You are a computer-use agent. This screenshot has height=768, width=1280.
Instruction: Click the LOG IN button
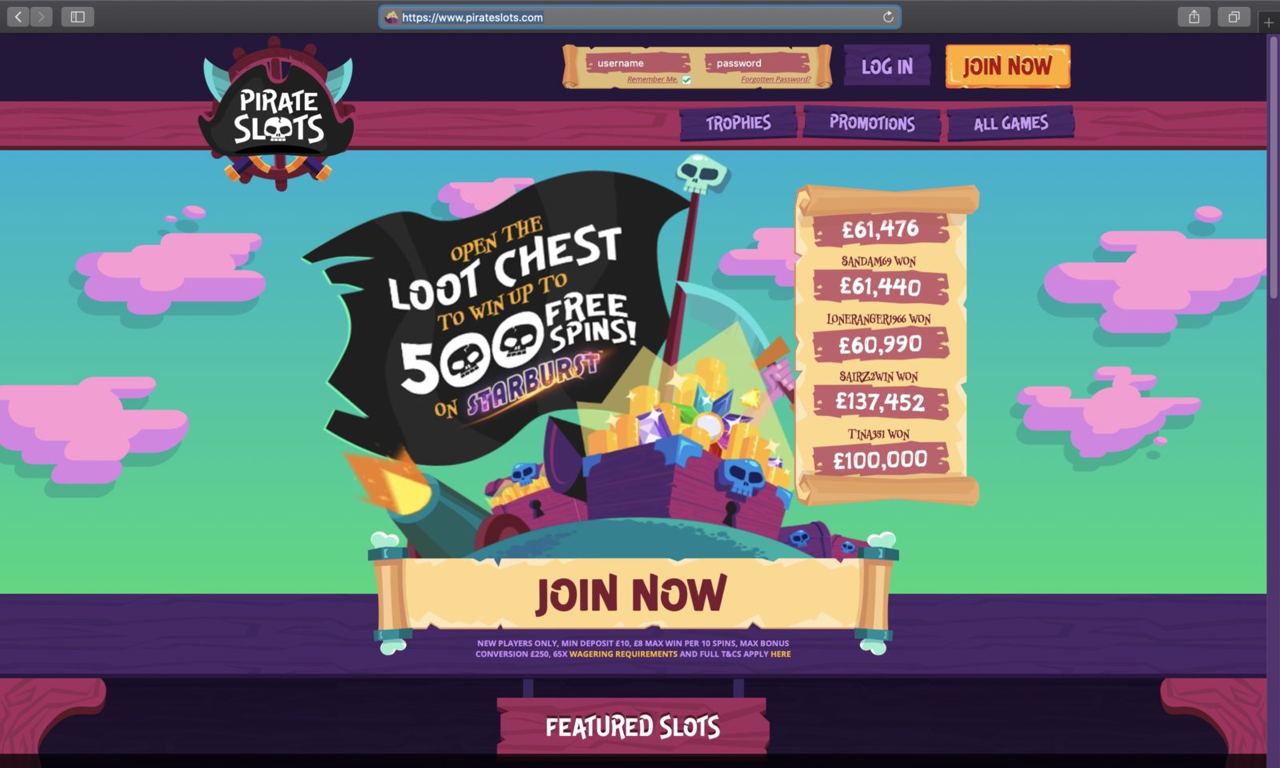pos(887,66)
